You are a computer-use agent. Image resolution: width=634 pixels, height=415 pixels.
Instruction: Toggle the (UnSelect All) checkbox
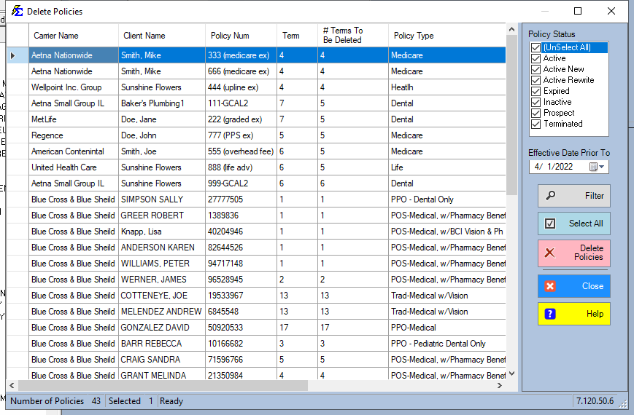tap(536, 47)
